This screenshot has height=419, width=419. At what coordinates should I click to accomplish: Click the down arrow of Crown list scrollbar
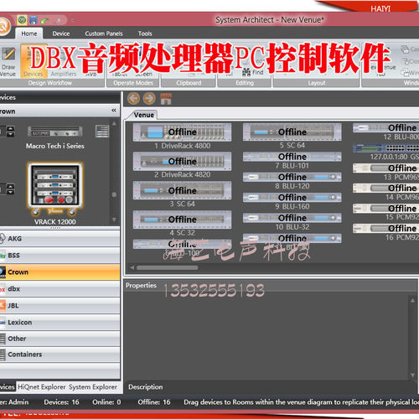(x=114, y=220)
